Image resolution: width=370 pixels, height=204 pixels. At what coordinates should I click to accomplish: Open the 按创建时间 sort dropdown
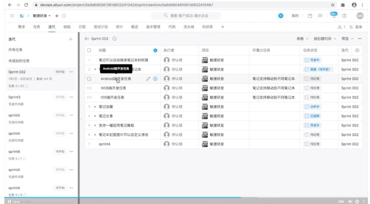click(325, 39)
